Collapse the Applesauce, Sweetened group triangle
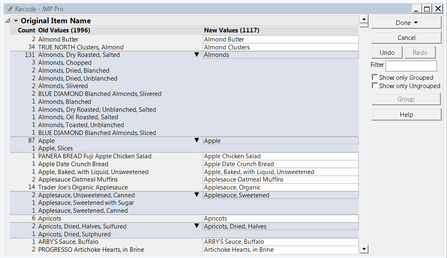This screenshot has height=258, width=447. tap(197, 195)
